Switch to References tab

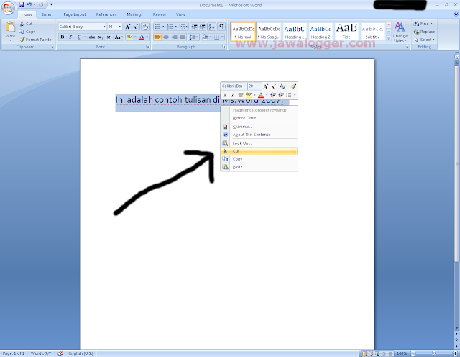(106, 14)
